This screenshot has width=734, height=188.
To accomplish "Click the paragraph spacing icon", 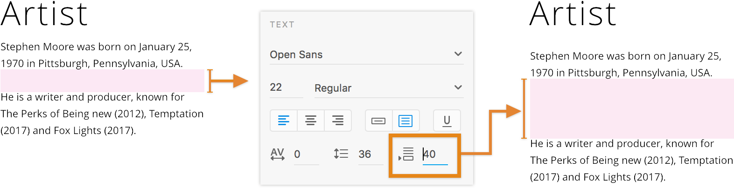I will point(406,154).
